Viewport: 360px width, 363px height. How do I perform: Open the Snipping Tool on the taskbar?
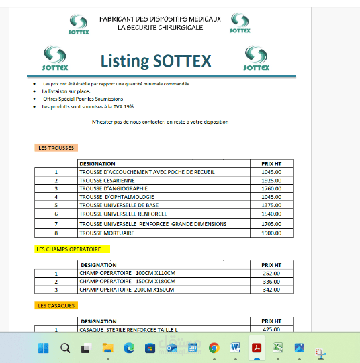320,354
